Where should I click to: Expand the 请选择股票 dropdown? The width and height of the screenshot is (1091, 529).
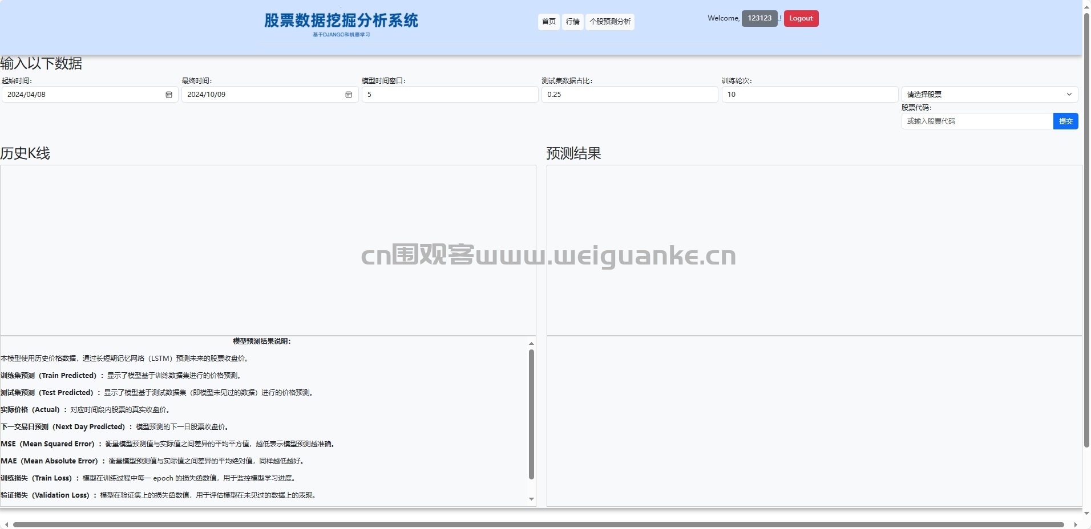pyautogui.click(x=989, y=95)
